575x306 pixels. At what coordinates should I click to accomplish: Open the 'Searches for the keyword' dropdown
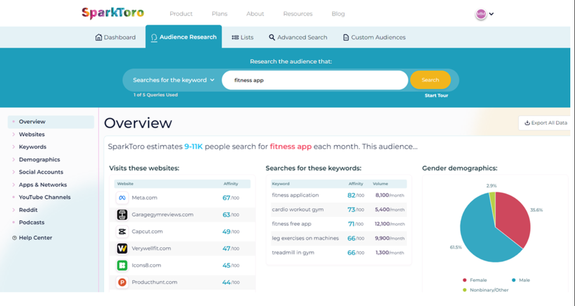pyautogui.click(x=173, y=80)
